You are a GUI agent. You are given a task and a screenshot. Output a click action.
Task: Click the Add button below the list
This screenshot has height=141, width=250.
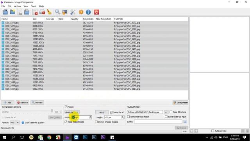pyautogui.click(x=8, y=103)
